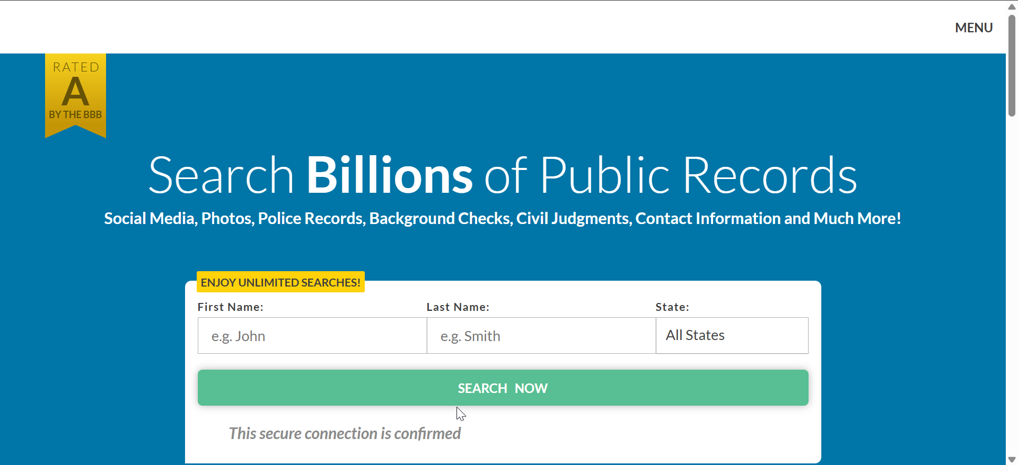Focus the Last Name input field
Viewport: 1018px width, 465px height.
(541, 336)
